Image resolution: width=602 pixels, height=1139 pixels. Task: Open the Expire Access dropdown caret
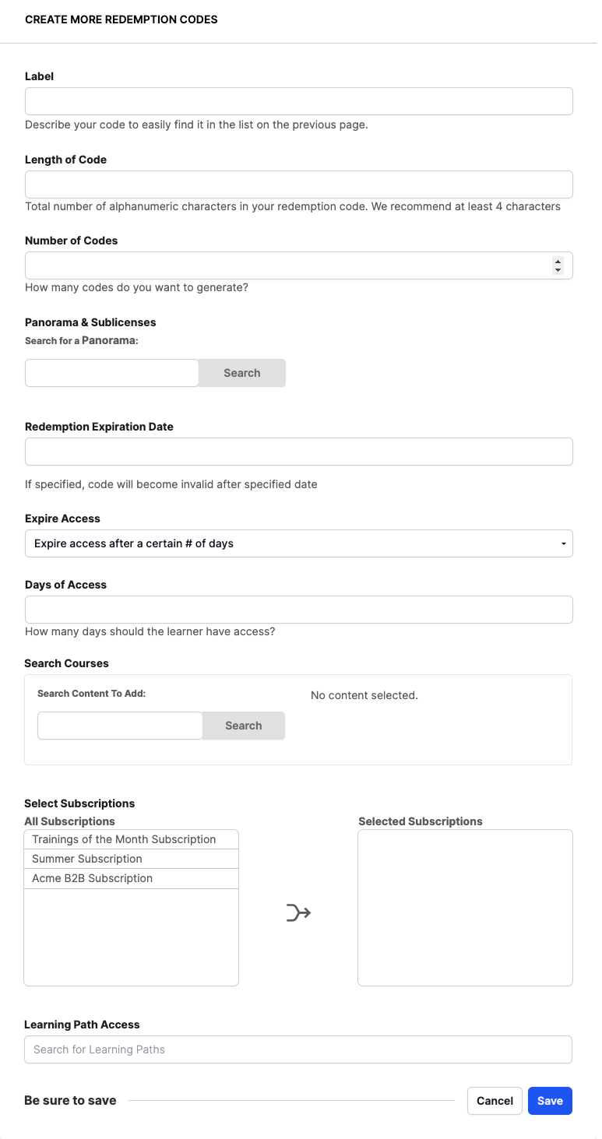coord(563,543)
